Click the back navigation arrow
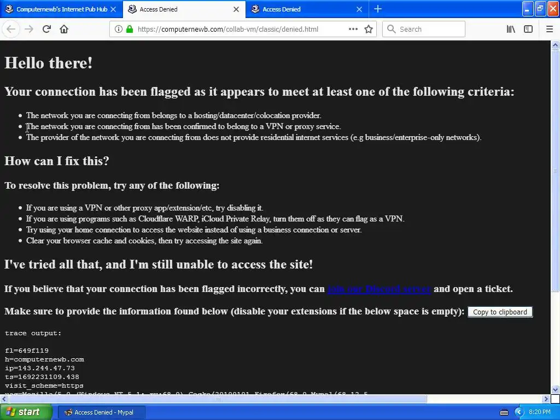Screen dimensions: 560x420 (11, 29)
